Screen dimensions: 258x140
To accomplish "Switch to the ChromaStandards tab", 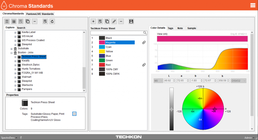I will pyautogui.click(x=13, y=14).
